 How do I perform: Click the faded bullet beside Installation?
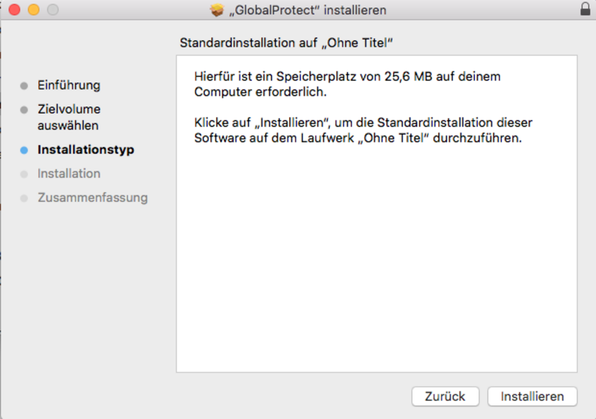(24, 174)
